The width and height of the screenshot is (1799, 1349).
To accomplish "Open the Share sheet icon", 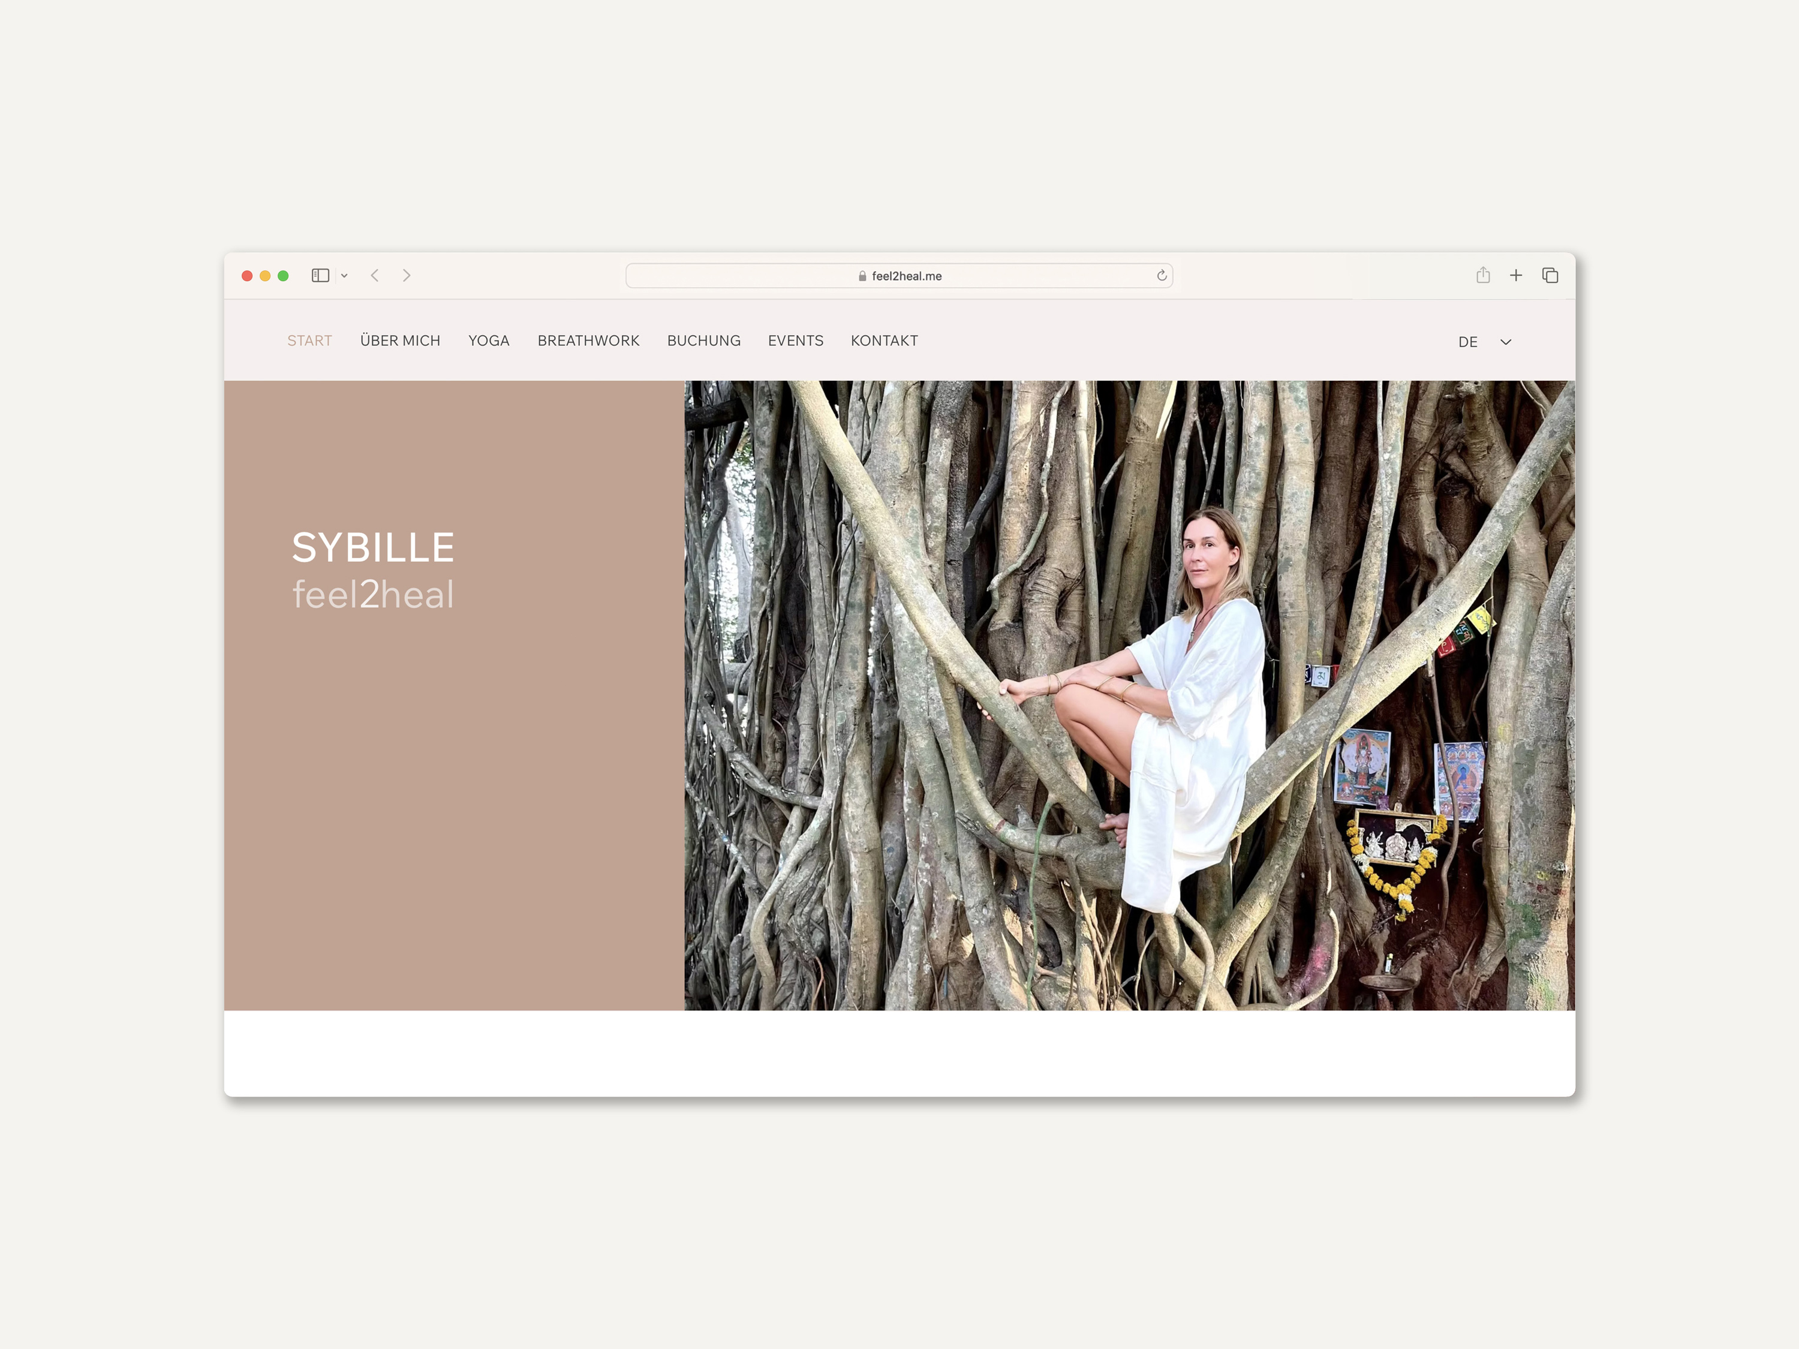I will coord(1482,276).
